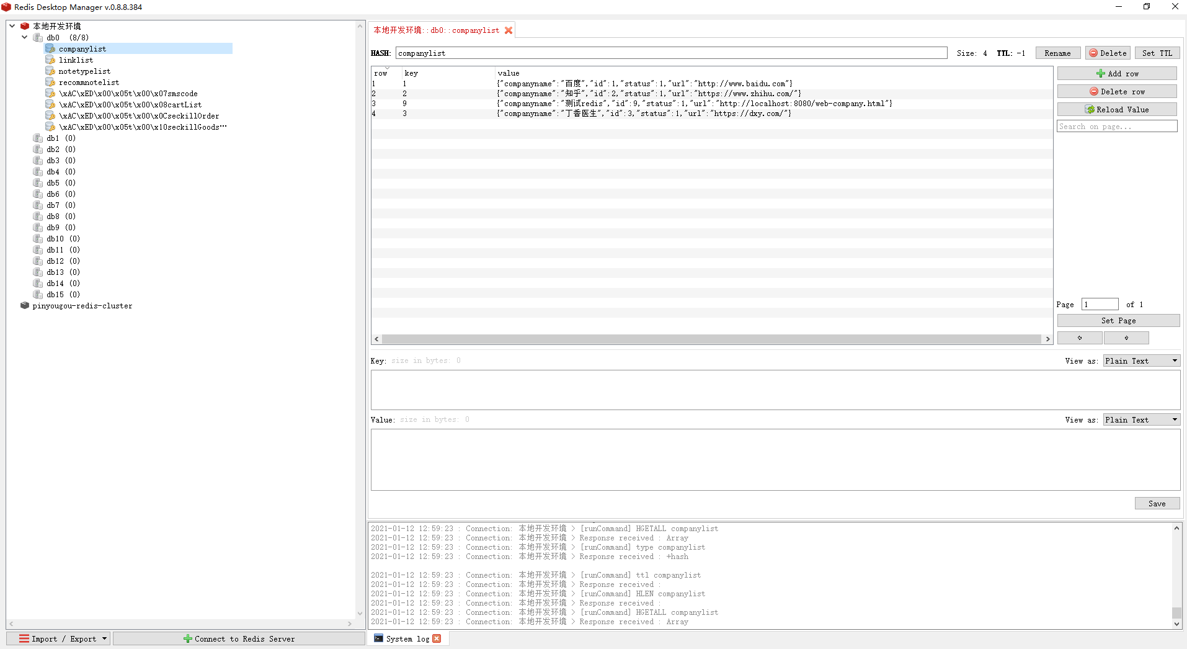Select the table row with 测试redis company

click(x=711, y=103)
